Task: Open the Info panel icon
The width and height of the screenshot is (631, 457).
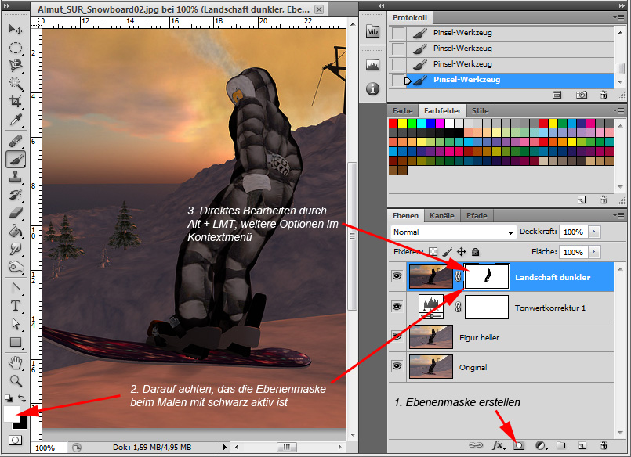Action: pyautogui.click(x=373, y=89)
